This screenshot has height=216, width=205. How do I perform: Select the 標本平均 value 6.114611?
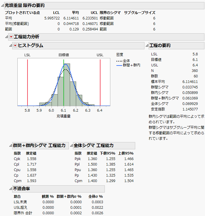(x=190, y=82)
